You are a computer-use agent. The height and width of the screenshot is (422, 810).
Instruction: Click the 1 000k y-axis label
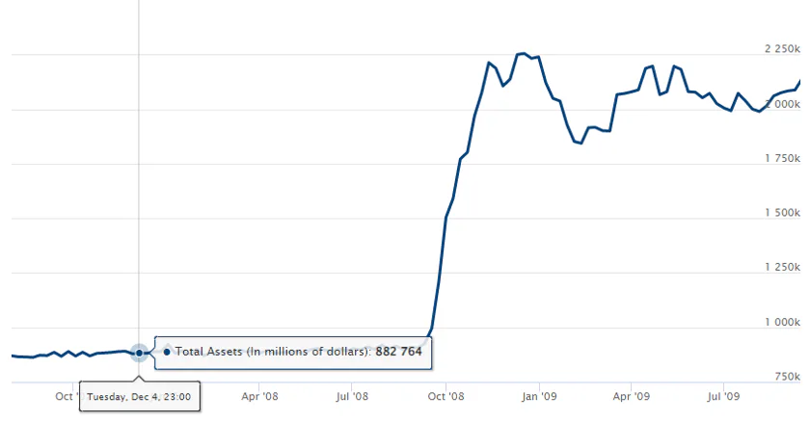click(x=782, y=322)
